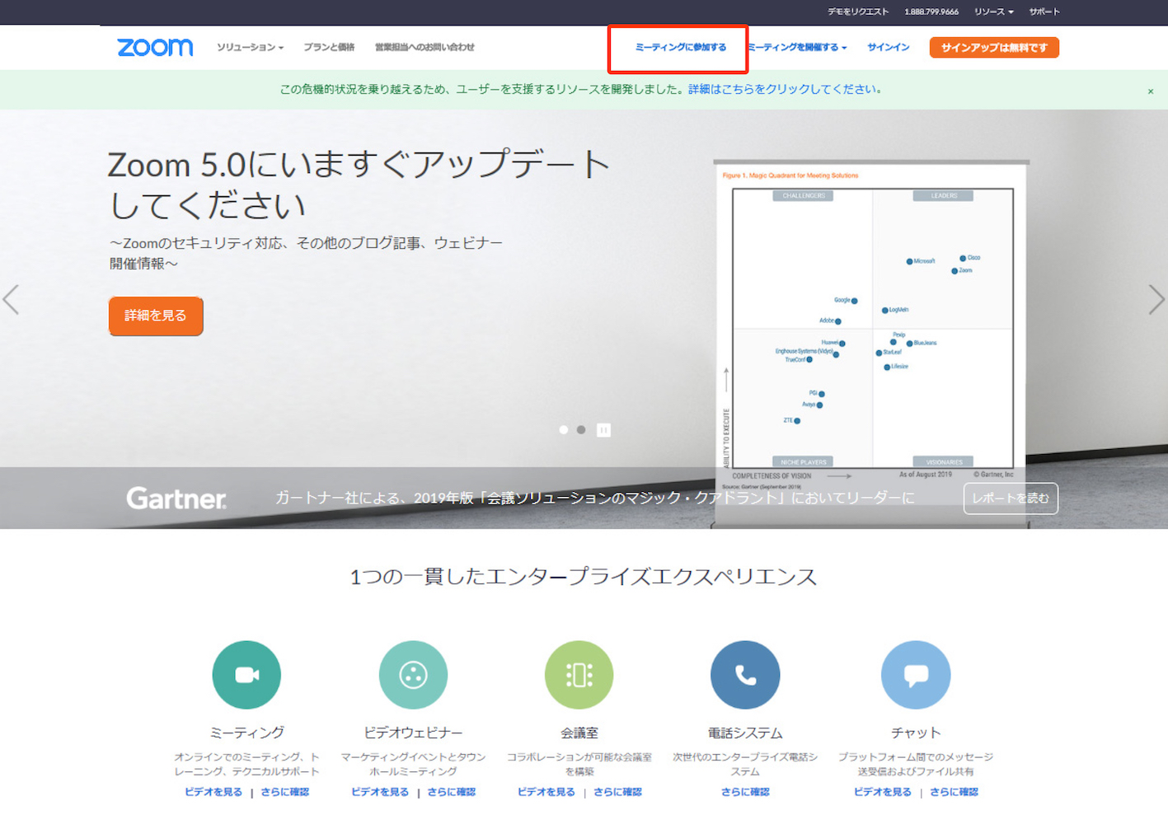
Task: Open 営業担当へのお問い合わせ menu item
Action: 425,48
